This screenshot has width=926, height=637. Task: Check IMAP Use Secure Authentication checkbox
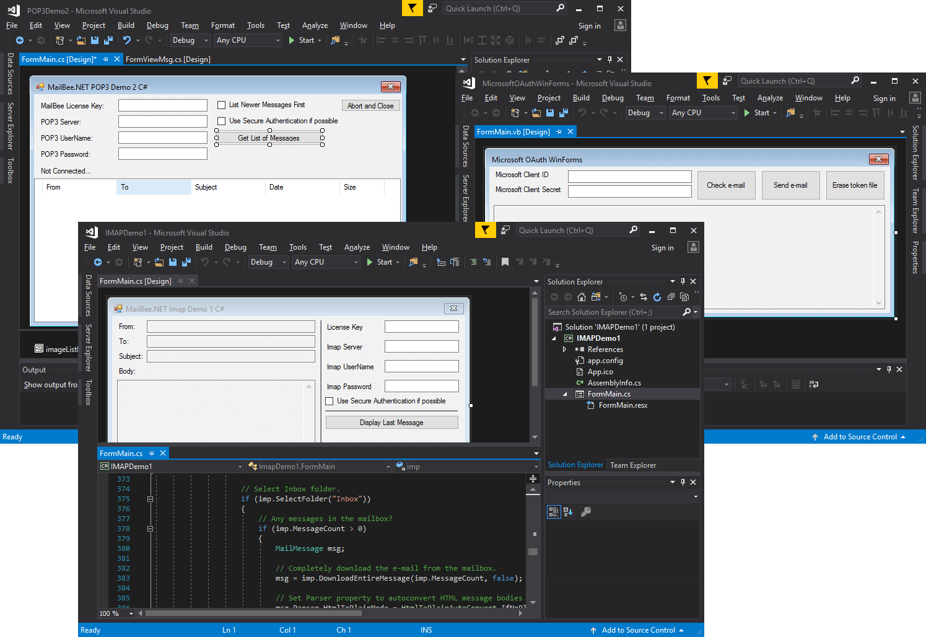(330, 402)
